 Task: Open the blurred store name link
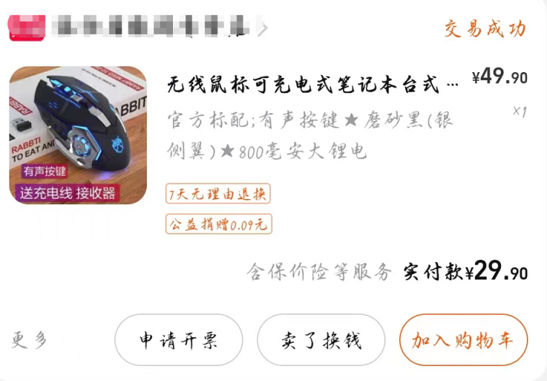coord(152,25)
